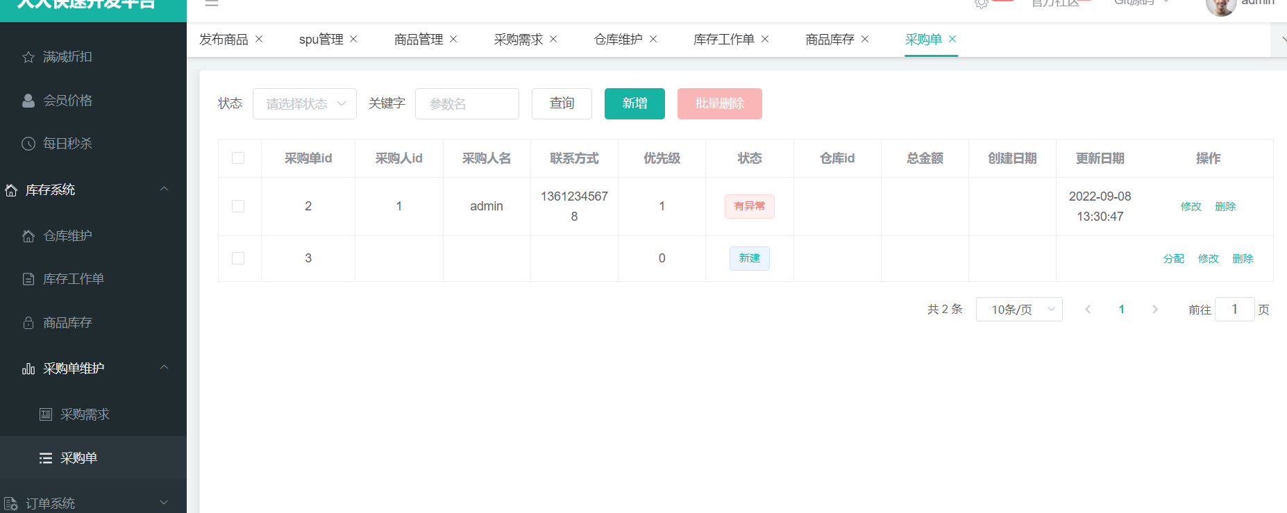Open 每日秒杀 in the sidebar
Viewport: 1287px width, 513px height.
(67, 144)
